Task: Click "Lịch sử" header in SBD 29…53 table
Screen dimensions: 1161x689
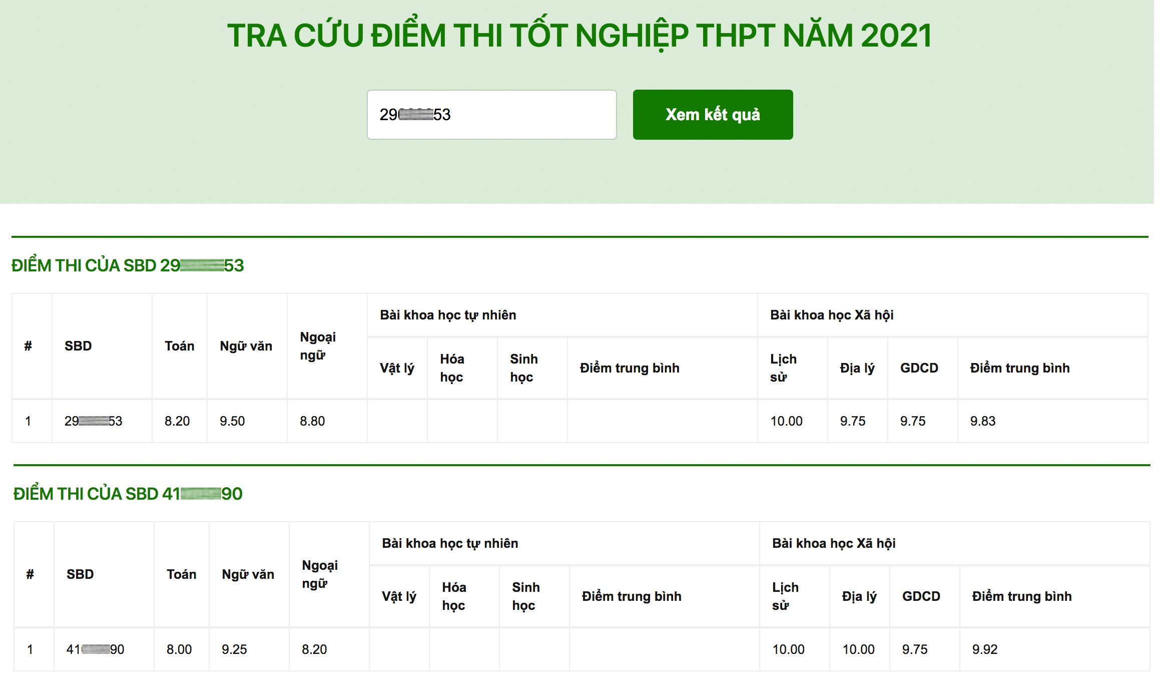Action: [783, 368]
